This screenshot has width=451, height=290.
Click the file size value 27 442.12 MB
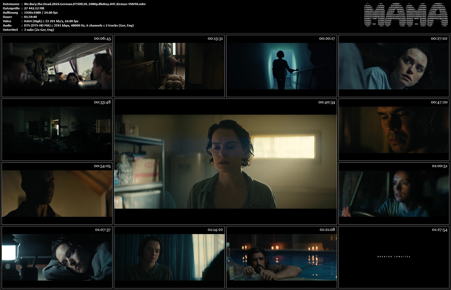tap(34, 8)
